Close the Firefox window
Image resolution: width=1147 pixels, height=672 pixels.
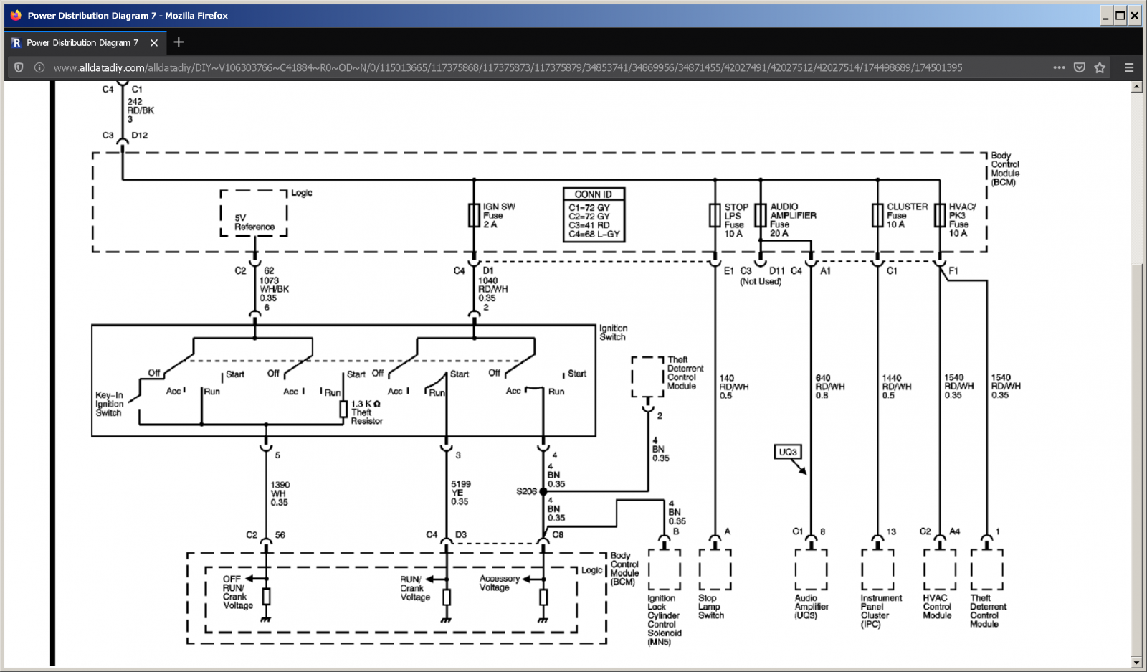[x=1134, y=15]
